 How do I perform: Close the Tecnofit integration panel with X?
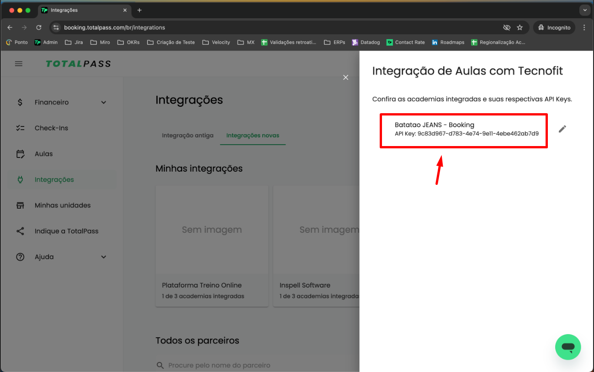pos(346,78)
